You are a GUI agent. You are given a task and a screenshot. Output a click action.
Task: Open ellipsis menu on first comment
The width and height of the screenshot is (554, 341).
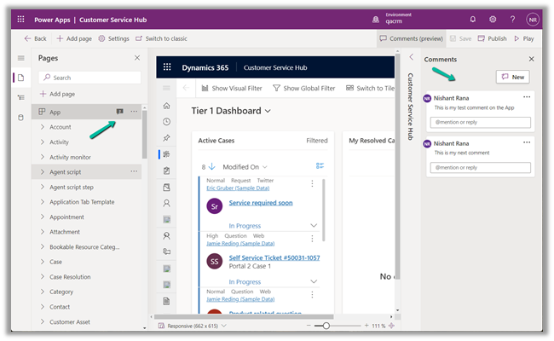point(527,97)
